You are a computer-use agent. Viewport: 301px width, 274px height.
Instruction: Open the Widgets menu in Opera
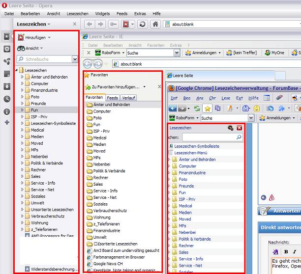coord(102,14)
